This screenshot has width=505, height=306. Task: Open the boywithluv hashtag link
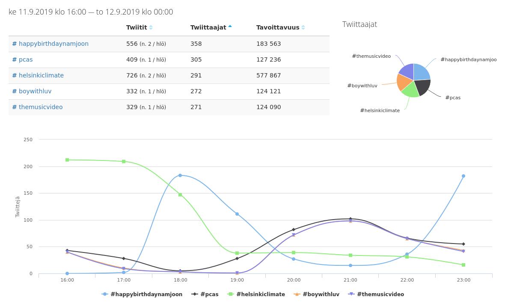[x=32, y=91]
